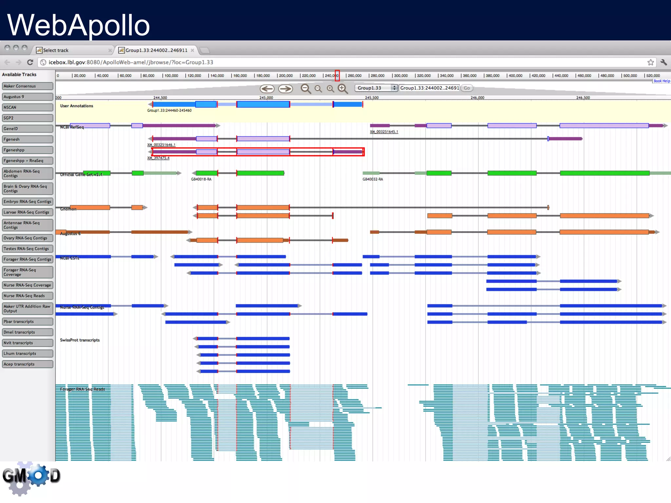
Task: Click gene model label GB40032-RA
Action: point(373,179)
